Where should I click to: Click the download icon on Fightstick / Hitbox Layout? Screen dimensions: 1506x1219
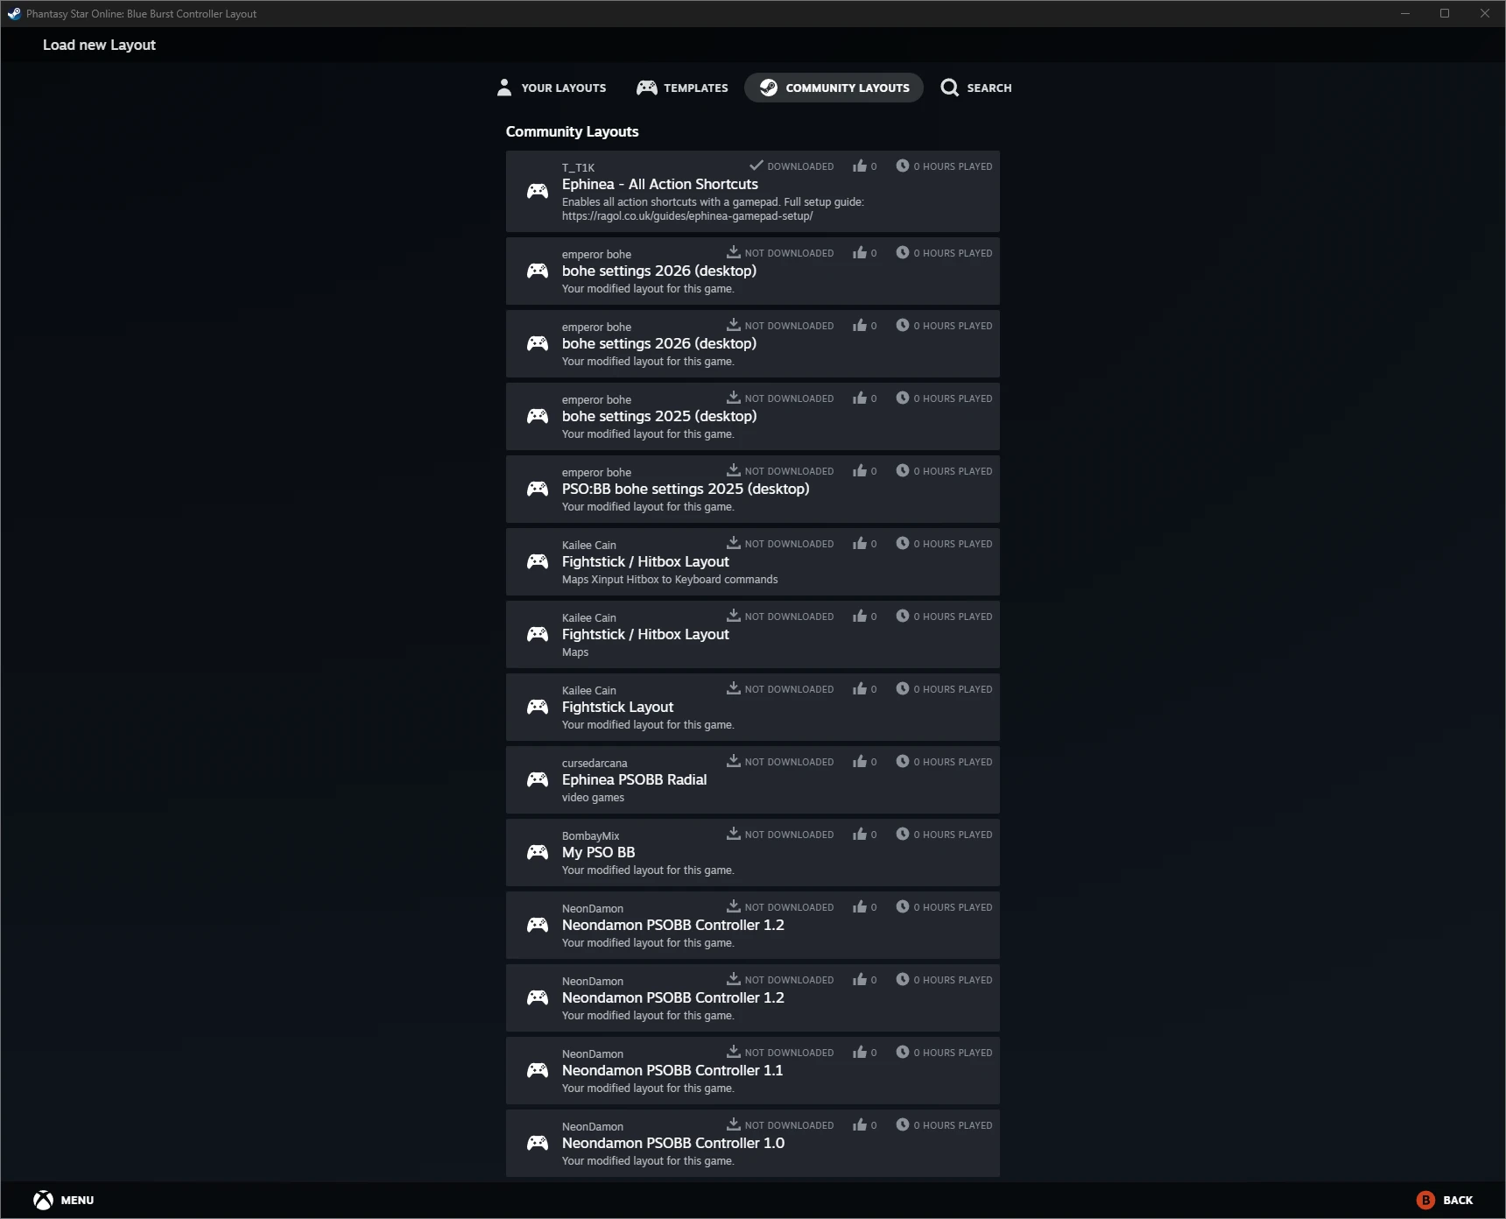pyautogui.click(x=732, y=542)
